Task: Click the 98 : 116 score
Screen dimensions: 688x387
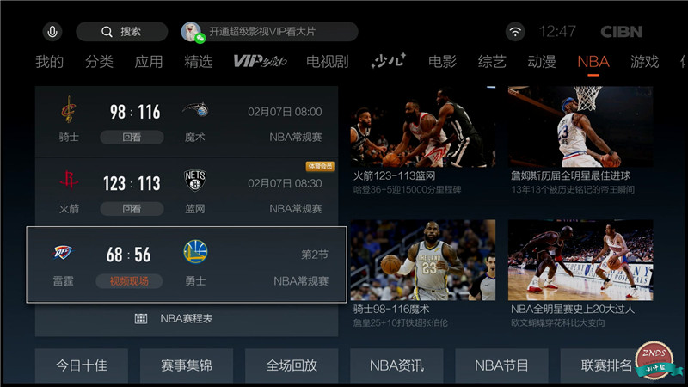Action: click(135, 112)
